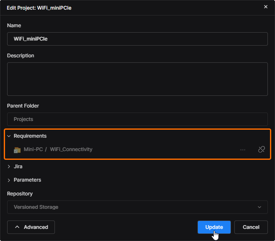275x241 pixels.
Task: Click the Repository label
Action: point(20,194)
